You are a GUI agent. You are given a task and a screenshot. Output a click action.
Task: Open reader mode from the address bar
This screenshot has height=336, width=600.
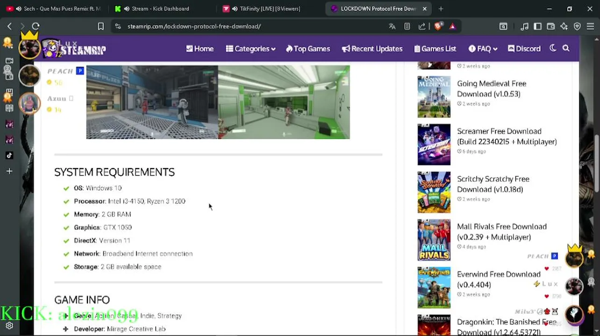(x=407, y=27)
